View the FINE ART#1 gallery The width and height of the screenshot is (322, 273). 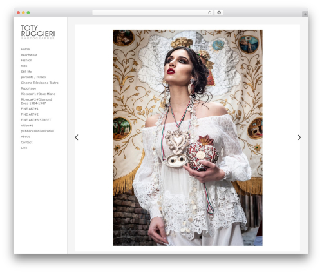30,108
